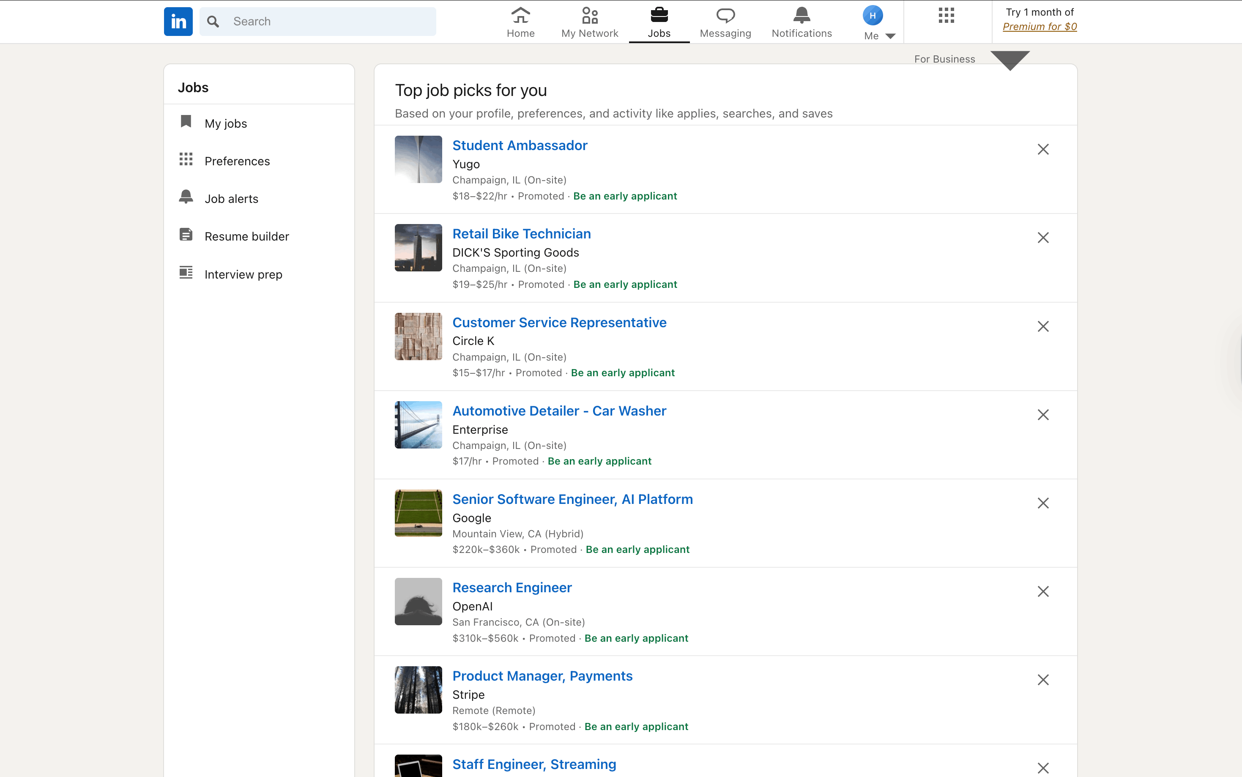Viewport: 1242px width, 777px height.
Task: Click the OpenAI company name
Action: point(472,606)
